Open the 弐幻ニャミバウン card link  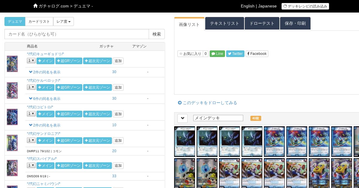[x=44, y=184]
